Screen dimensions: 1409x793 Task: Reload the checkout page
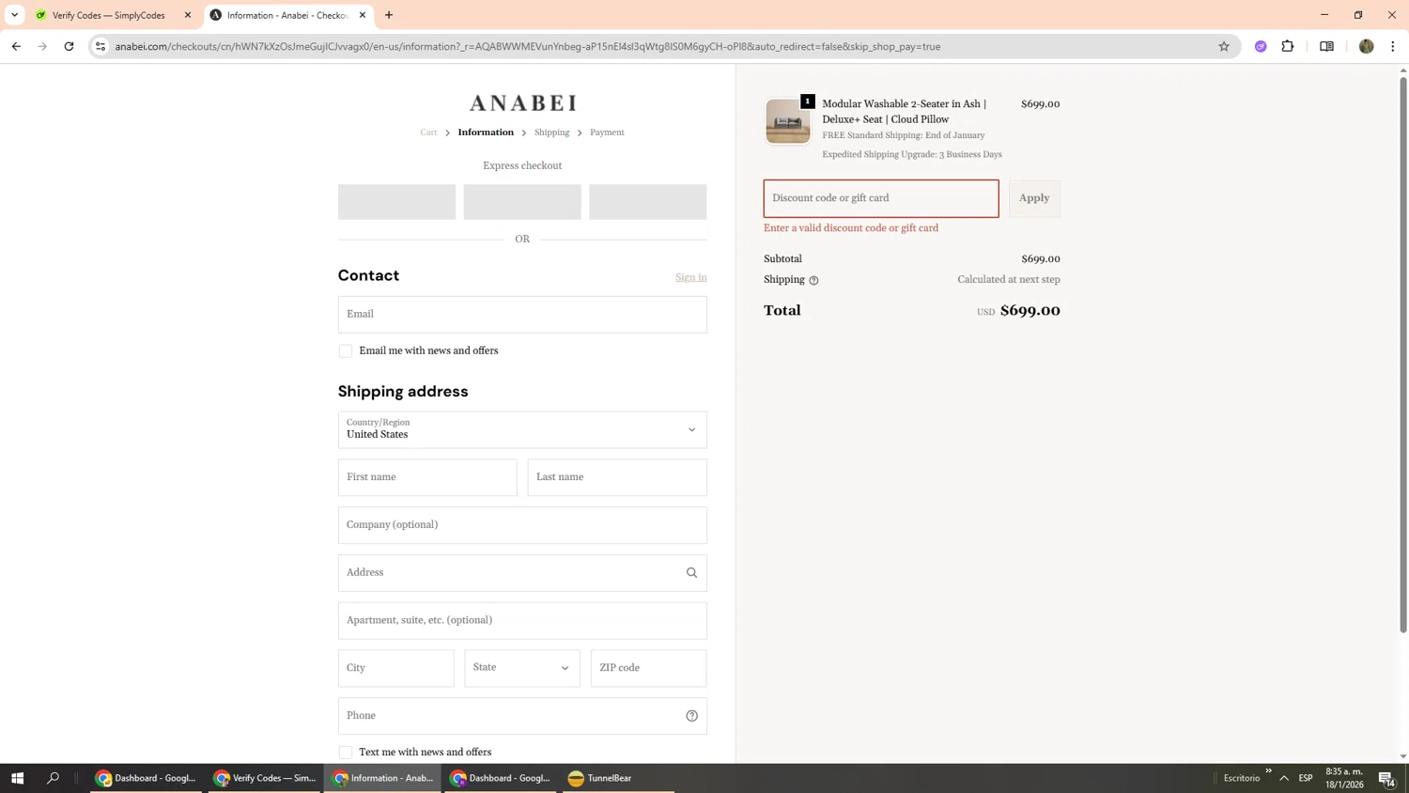[x=69, y=46]
